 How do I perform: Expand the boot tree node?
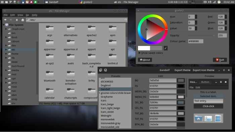coord(6,37)
